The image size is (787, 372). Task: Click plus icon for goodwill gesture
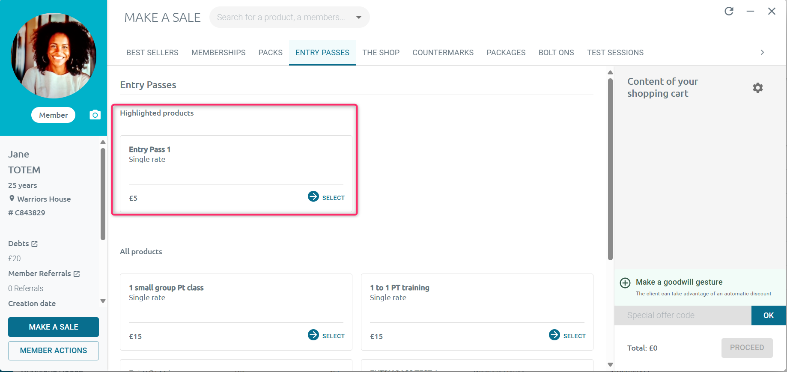625,283
